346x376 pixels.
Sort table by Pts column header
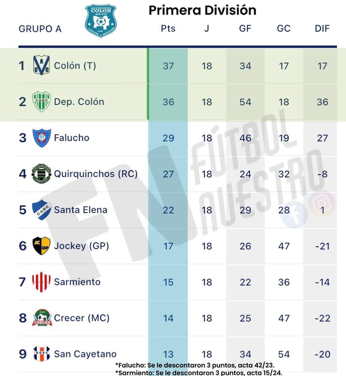click(x=168, y=29)
